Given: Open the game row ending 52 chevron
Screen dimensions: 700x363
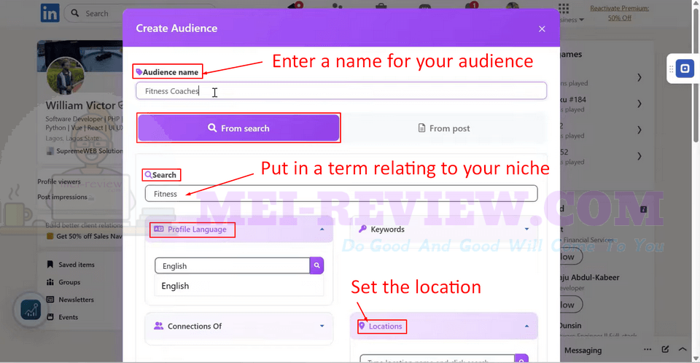Looking at the screenshot, I should click(639, 156).
